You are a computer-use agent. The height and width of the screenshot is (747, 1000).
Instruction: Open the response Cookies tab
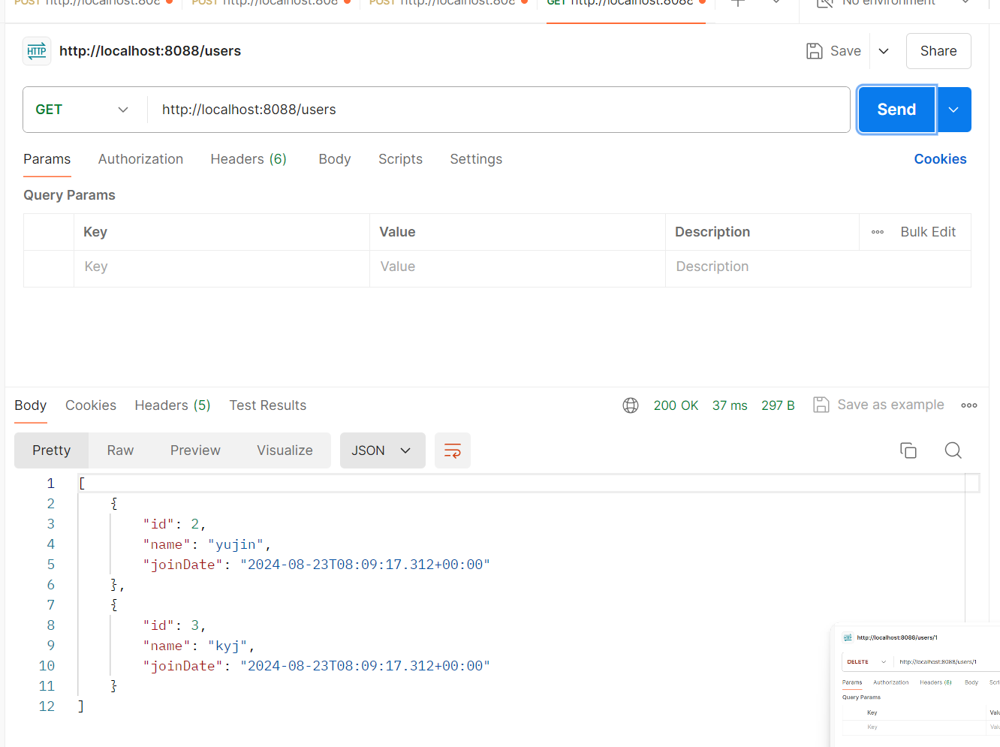tap(91, 405)
